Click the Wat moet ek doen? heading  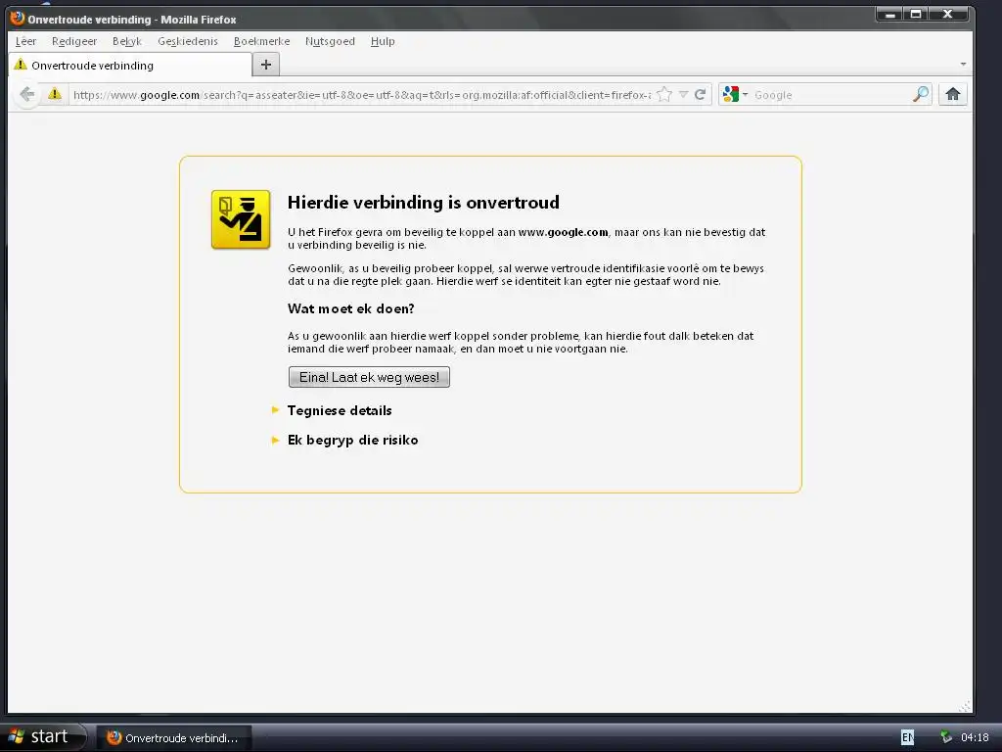point(351,308)
